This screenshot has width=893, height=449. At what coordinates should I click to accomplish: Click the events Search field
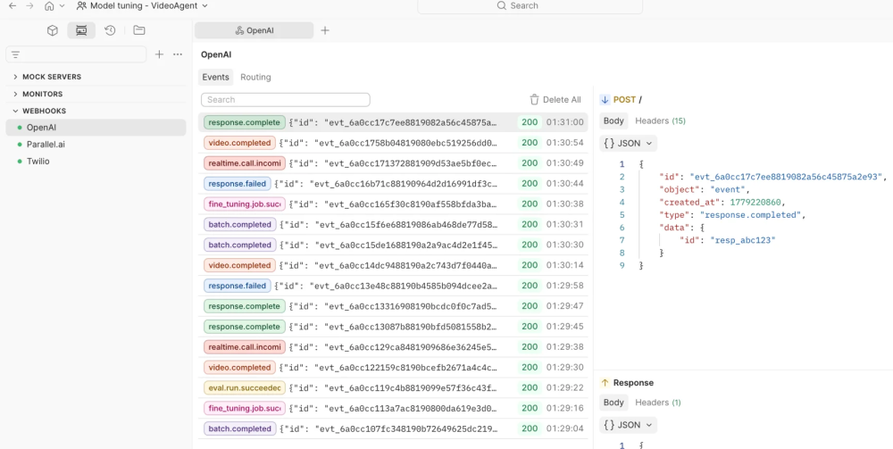[286, 100]
